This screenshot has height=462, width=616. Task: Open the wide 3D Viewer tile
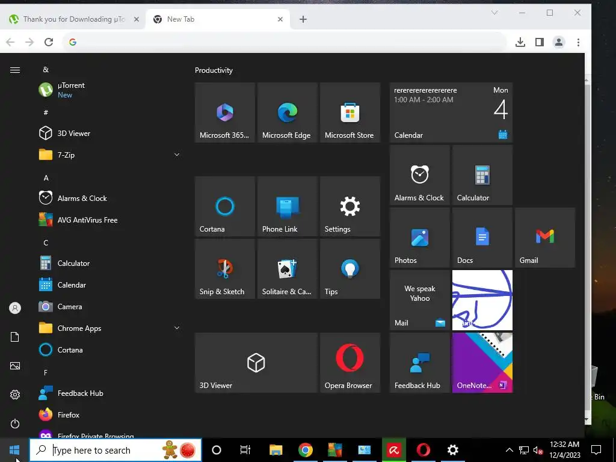256,363
